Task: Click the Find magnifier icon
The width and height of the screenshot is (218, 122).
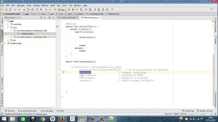Action: (37, 9)
